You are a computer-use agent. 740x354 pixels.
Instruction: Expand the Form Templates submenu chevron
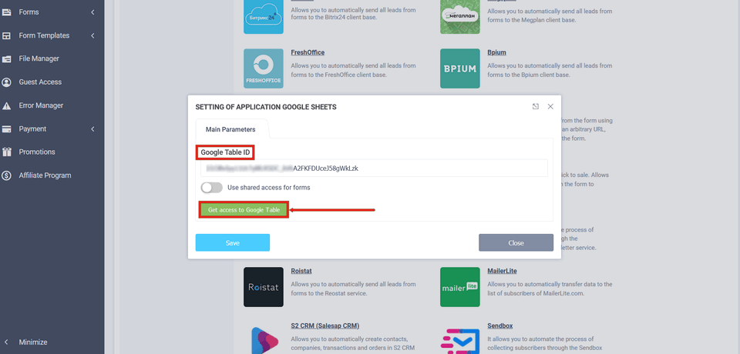click(92, 35)
